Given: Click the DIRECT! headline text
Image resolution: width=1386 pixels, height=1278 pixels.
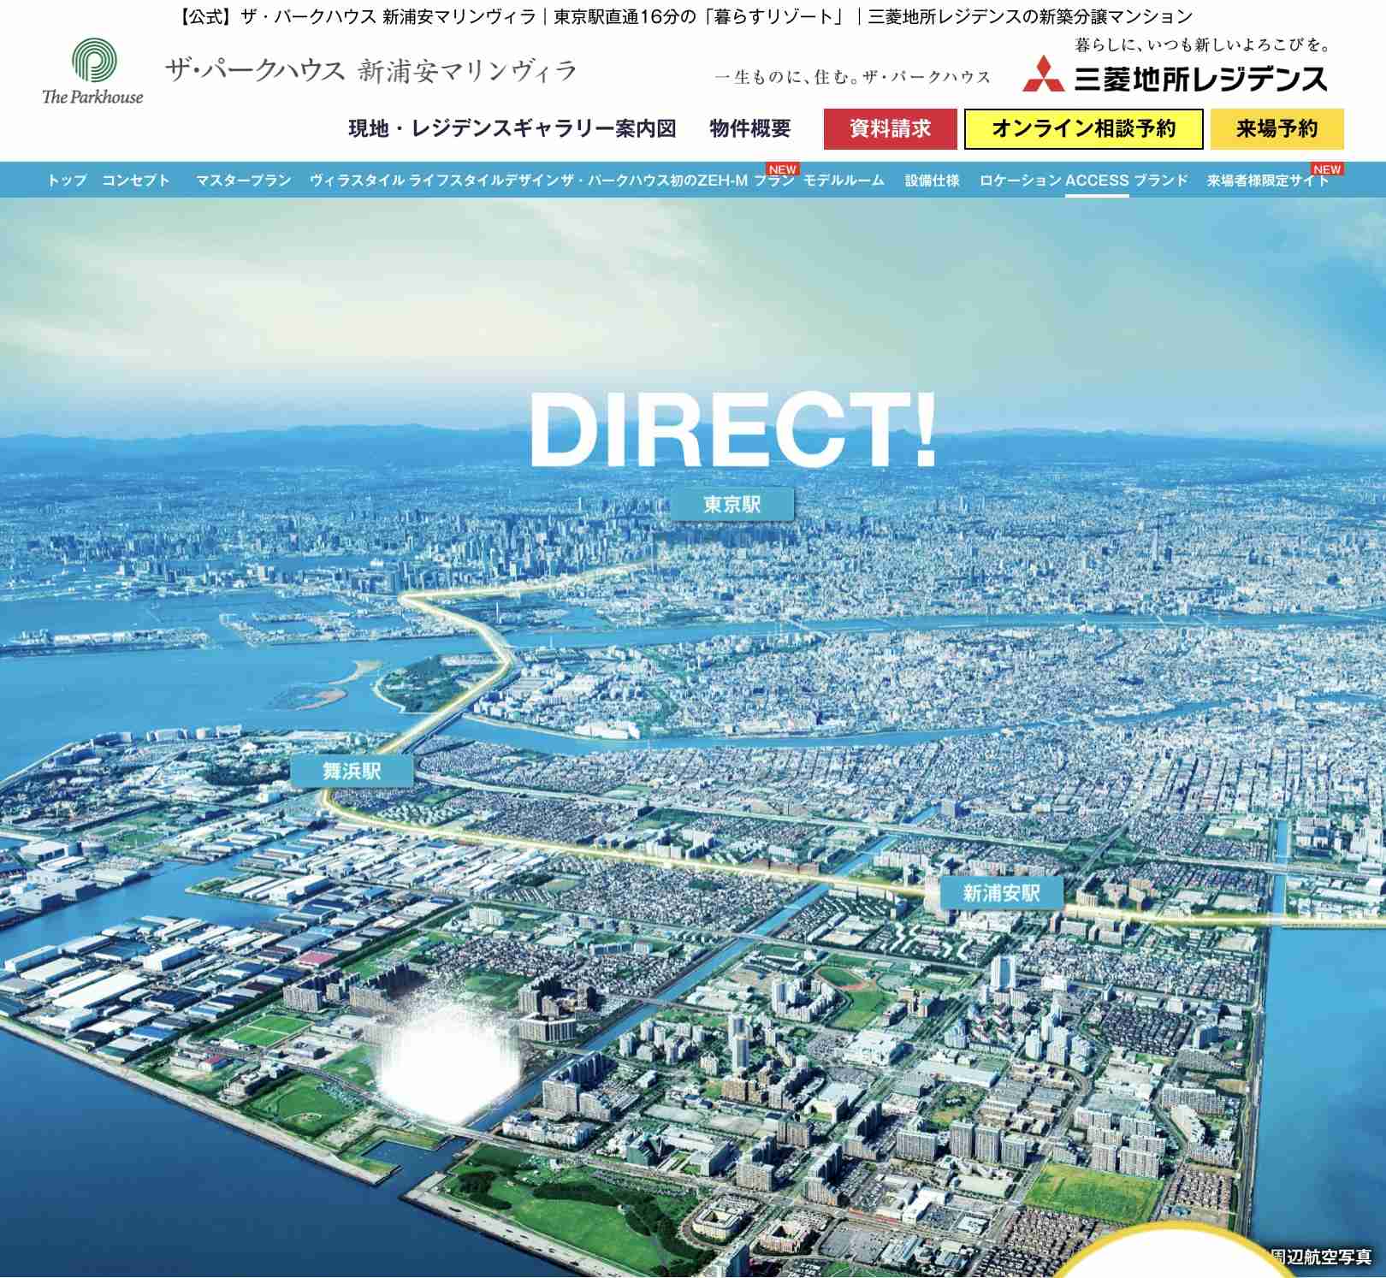Looking at the screenshot, I should 733,429.
